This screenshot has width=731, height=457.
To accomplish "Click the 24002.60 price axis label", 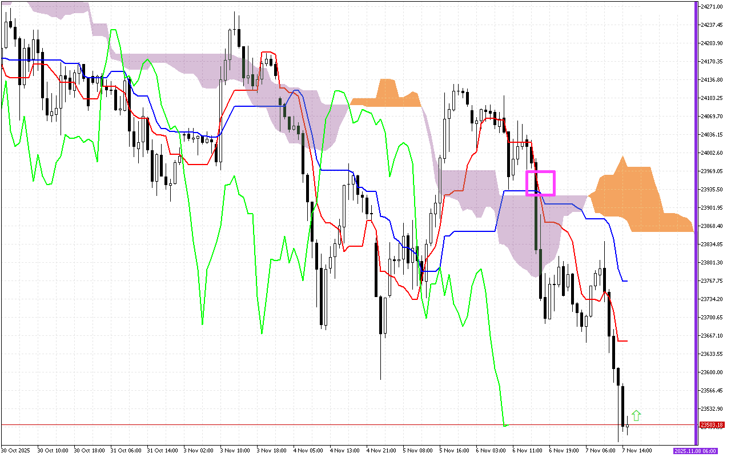I will (712, 153).
